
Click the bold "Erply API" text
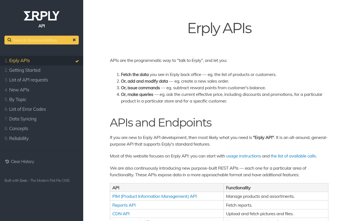(x=263, y=137)
